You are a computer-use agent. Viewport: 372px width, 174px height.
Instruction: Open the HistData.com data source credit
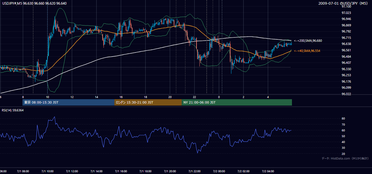coord(345,158)
